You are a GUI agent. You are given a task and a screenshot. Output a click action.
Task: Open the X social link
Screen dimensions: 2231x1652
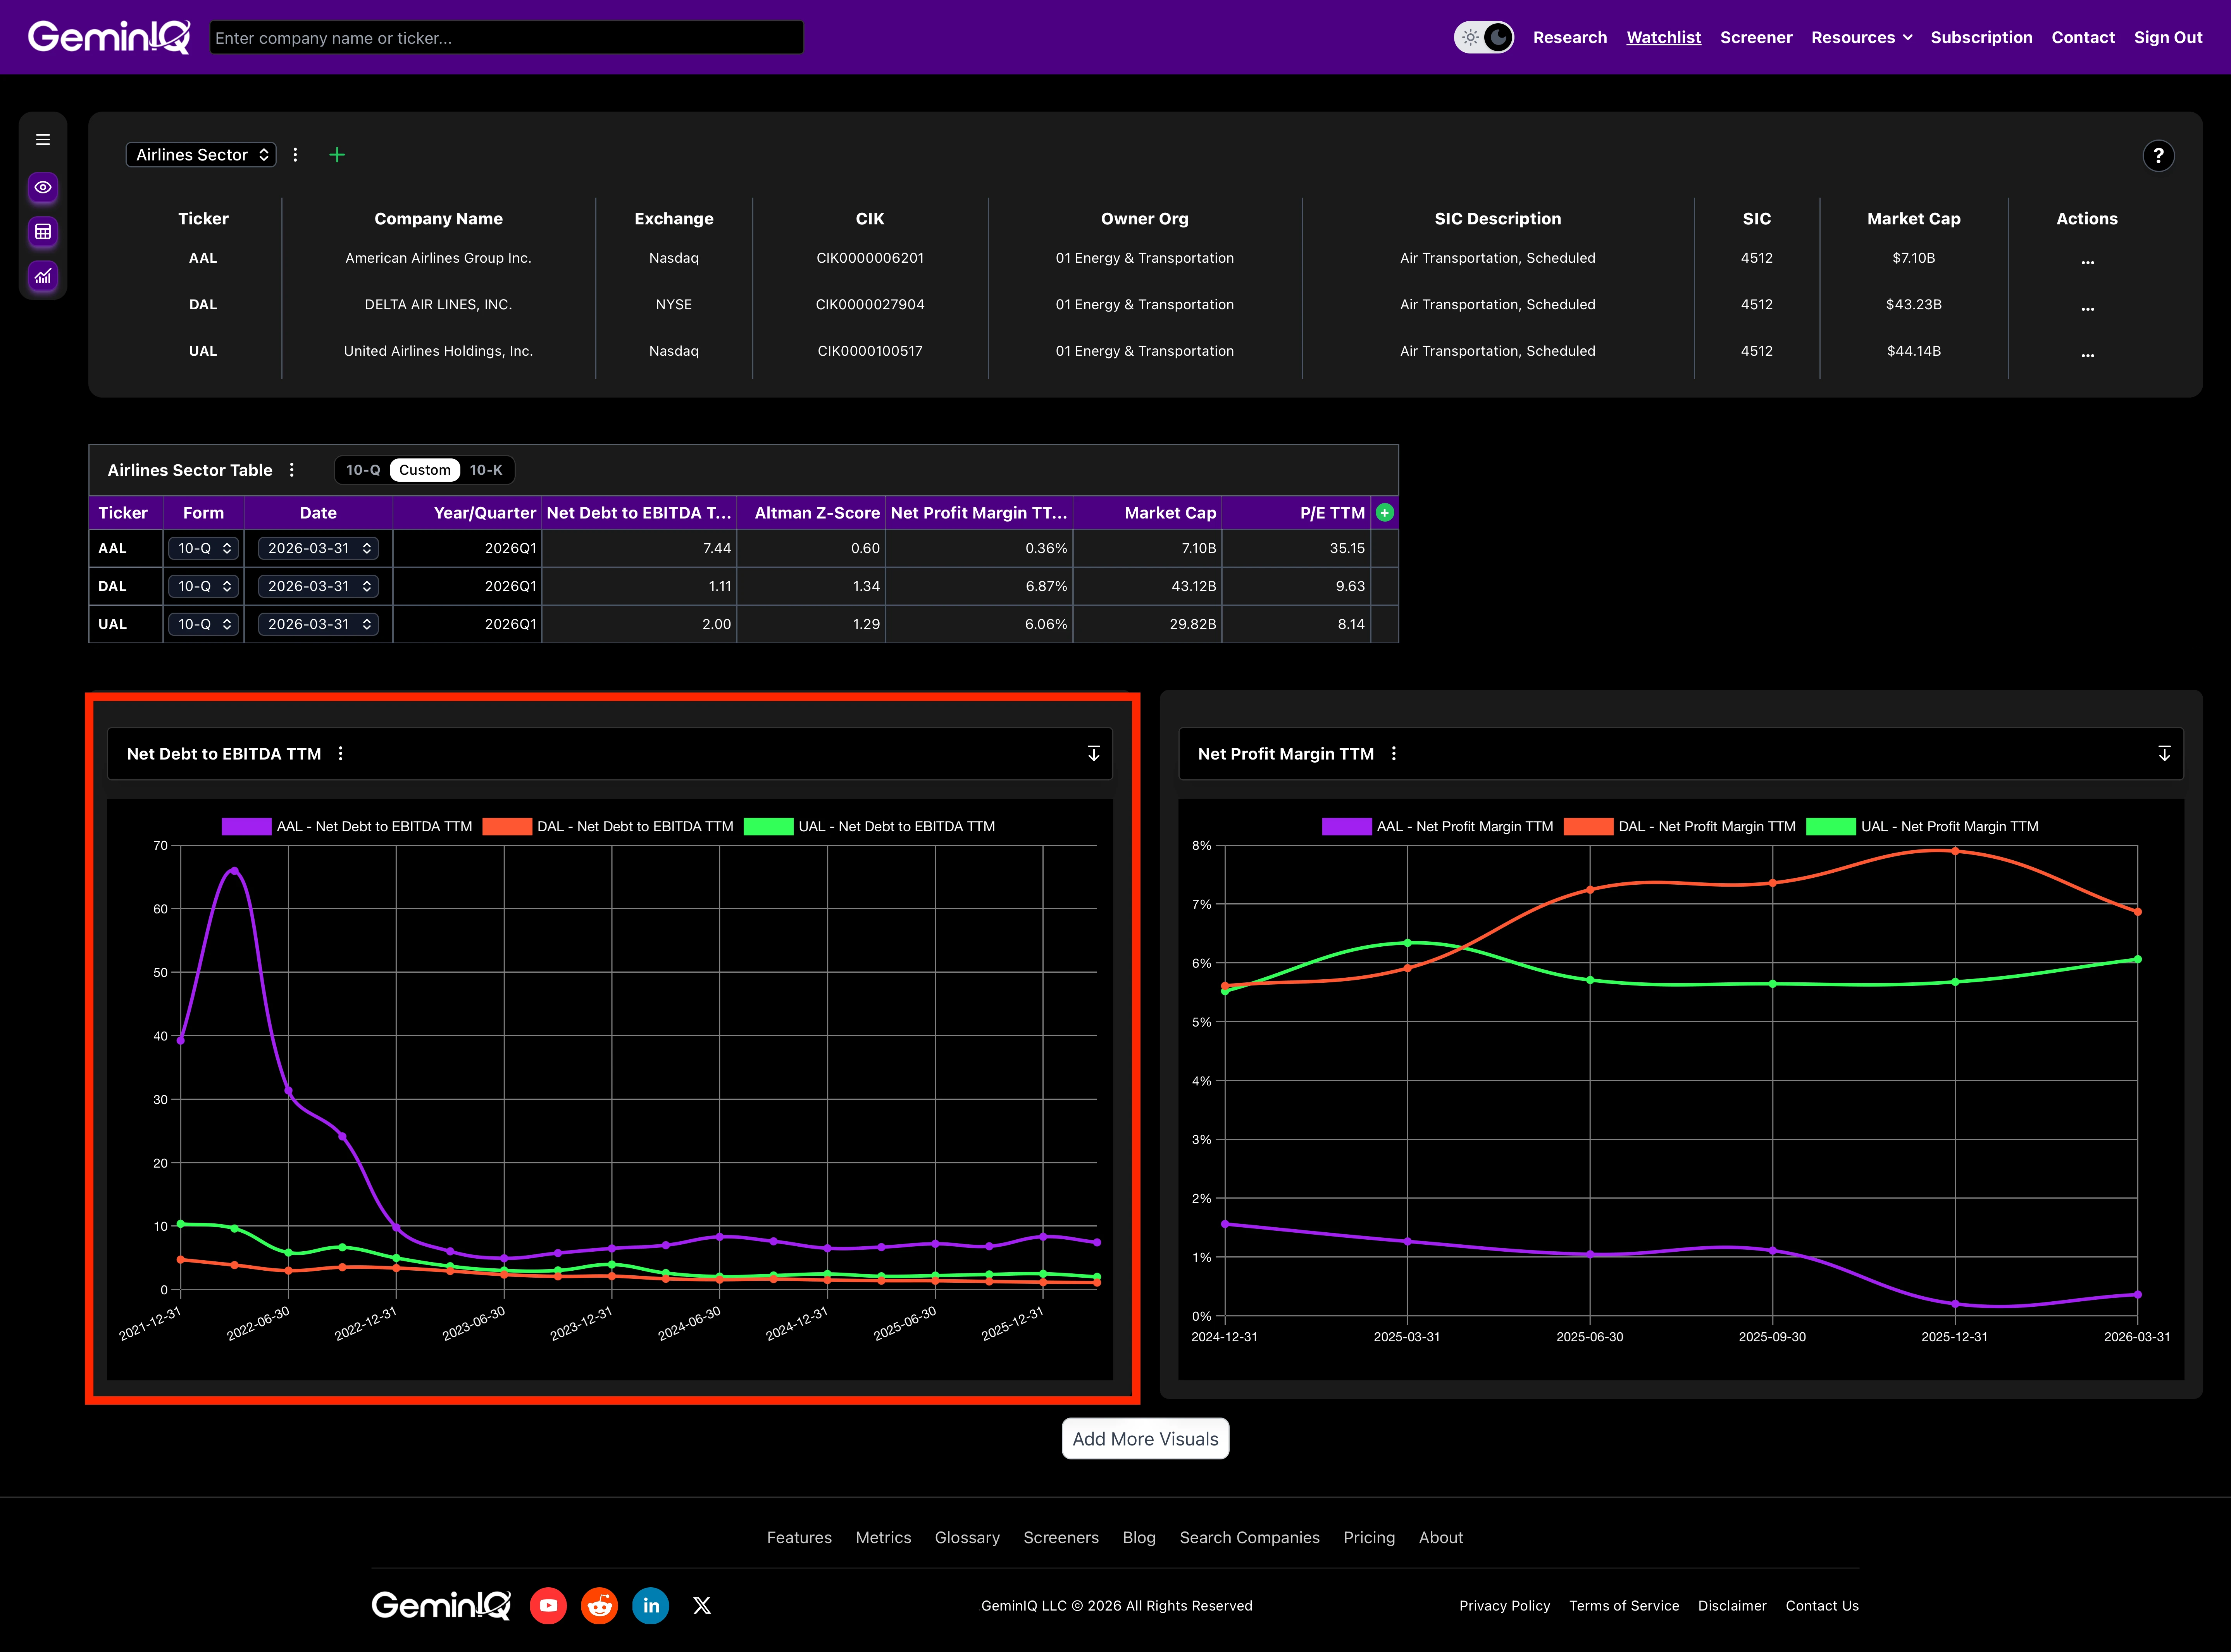click(x=702, y=1605)
